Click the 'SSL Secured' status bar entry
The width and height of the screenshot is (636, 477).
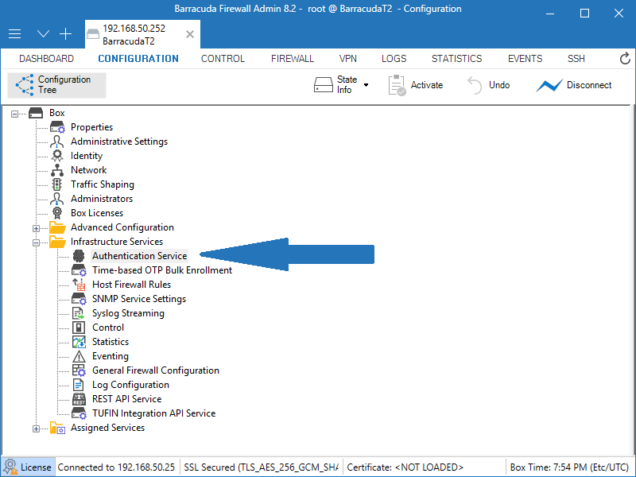262,467
